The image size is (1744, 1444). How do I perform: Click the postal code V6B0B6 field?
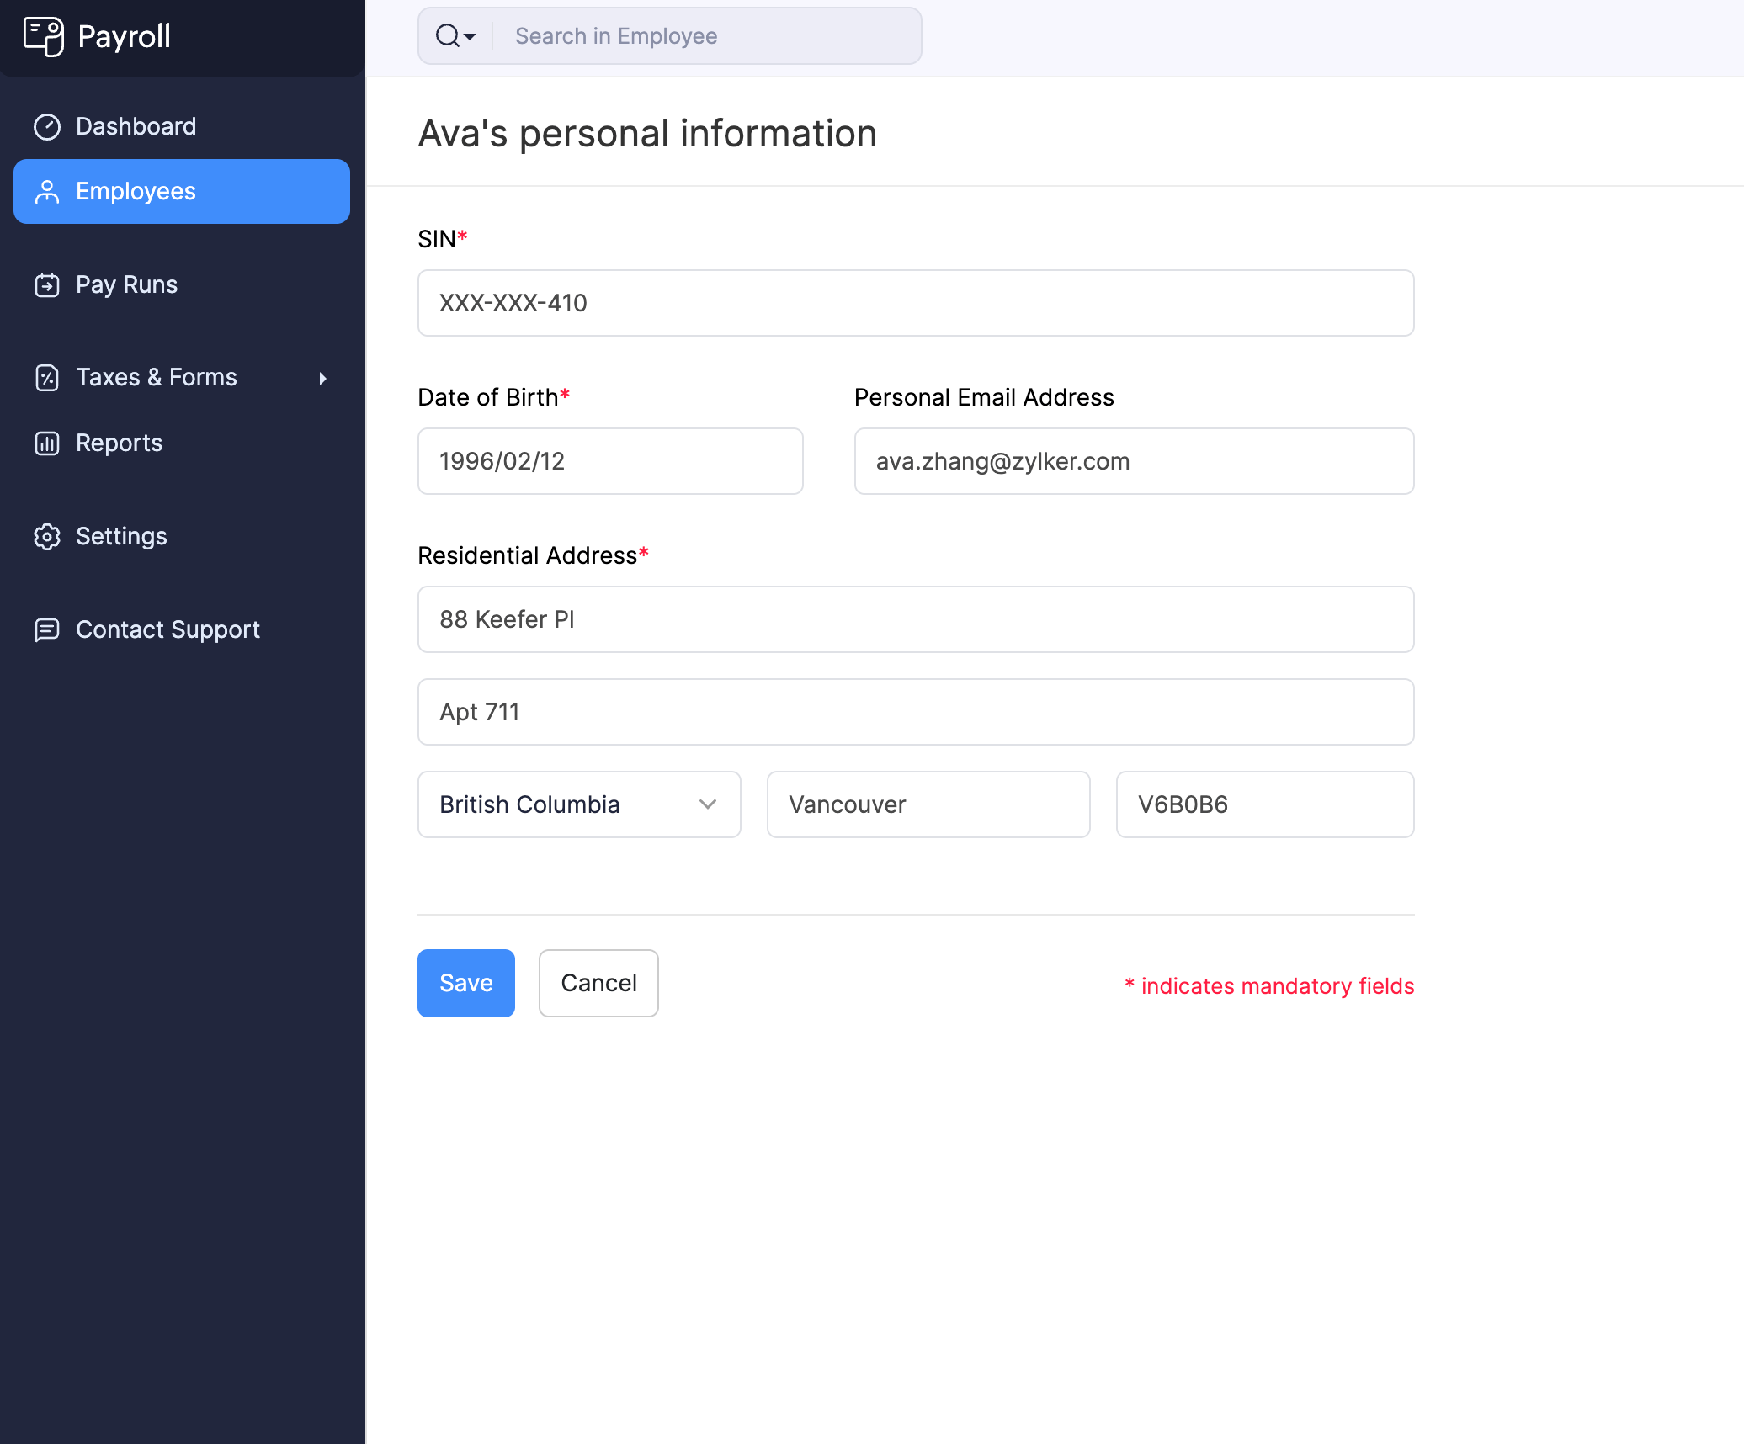tap(1264, 804)
